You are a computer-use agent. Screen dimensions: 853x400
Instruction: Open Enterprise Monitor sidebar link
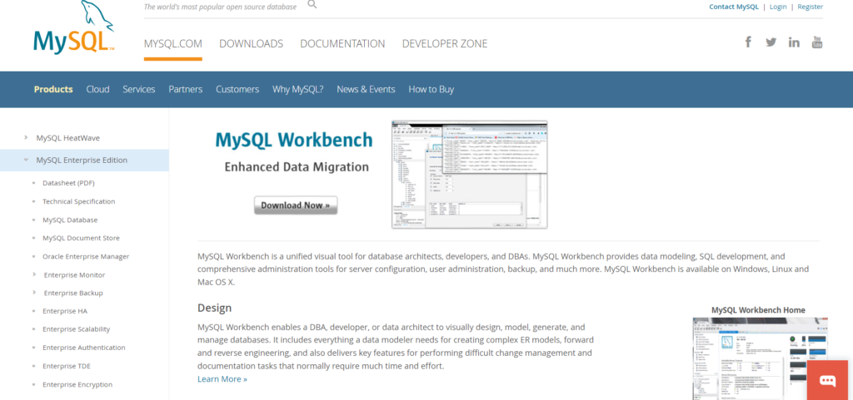(x=74, y=274)
